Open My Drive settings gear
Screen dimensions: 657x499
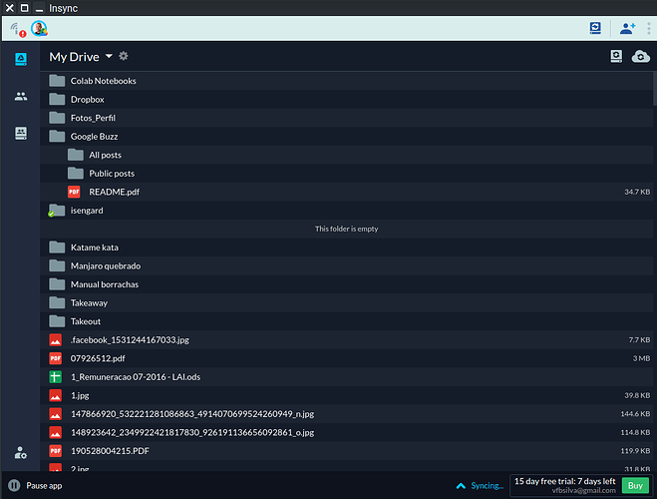[x=124, y=56]
